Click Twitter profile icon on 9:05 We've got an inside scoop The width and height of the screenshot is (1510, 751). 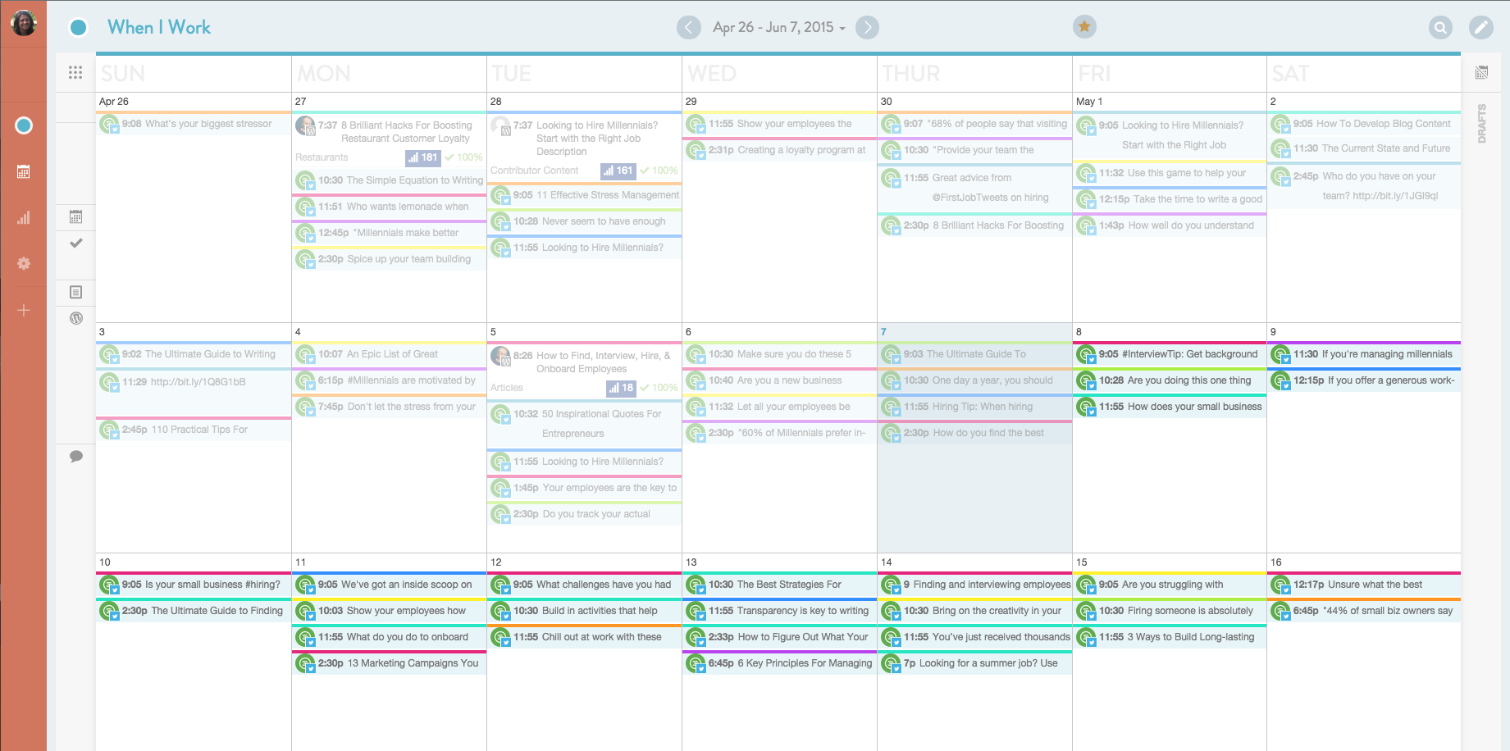pyautogui.click(x=305, y=585)
